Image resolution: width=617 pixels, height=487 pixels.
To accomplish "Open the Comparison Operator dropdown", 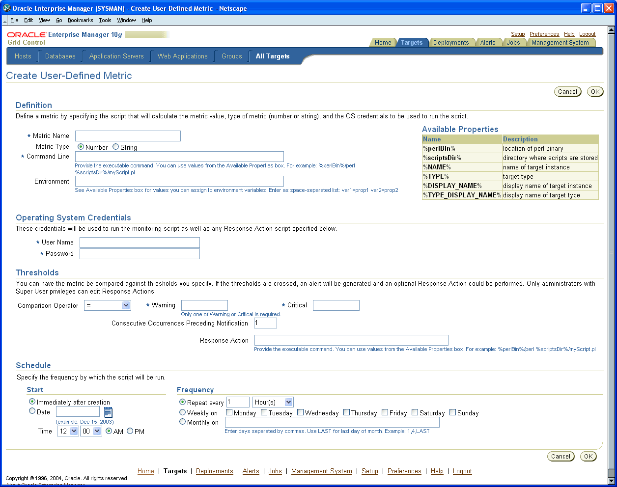I will pyautogui.click(x=108, y=305).
